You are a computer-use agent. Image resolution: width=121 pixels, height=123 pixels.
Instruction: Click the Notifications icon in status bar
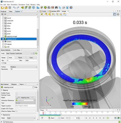click(4, 122)
